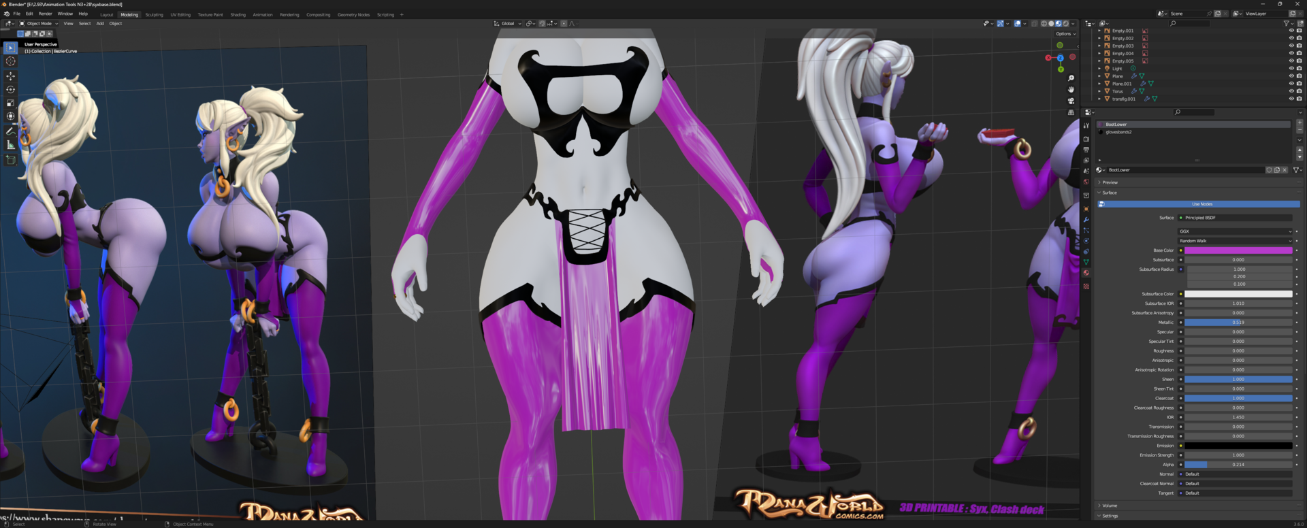Open Global transform orientation dropdown
This screenshot has width=1307, height=528.
(508, 24)
